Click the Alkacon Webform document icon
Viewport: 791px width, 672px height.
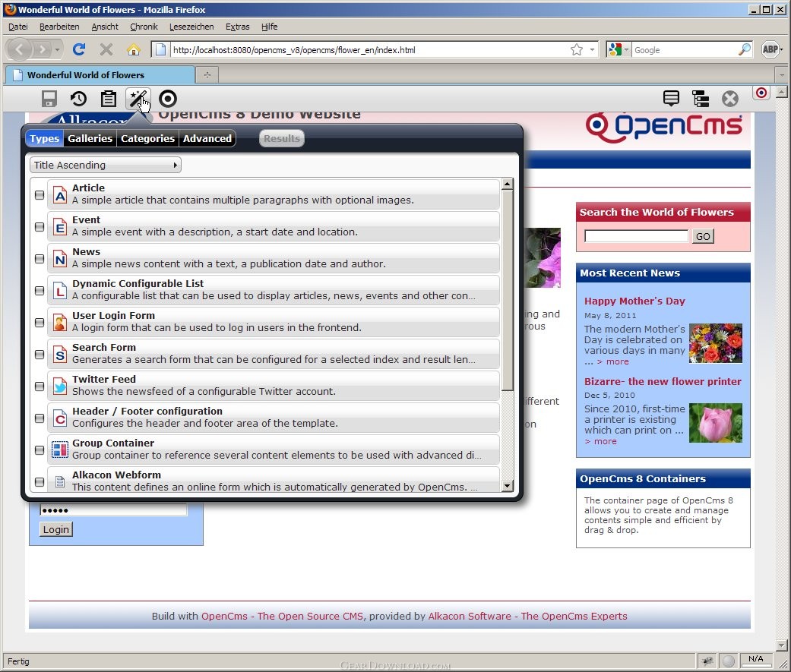(x=60, y=481)
